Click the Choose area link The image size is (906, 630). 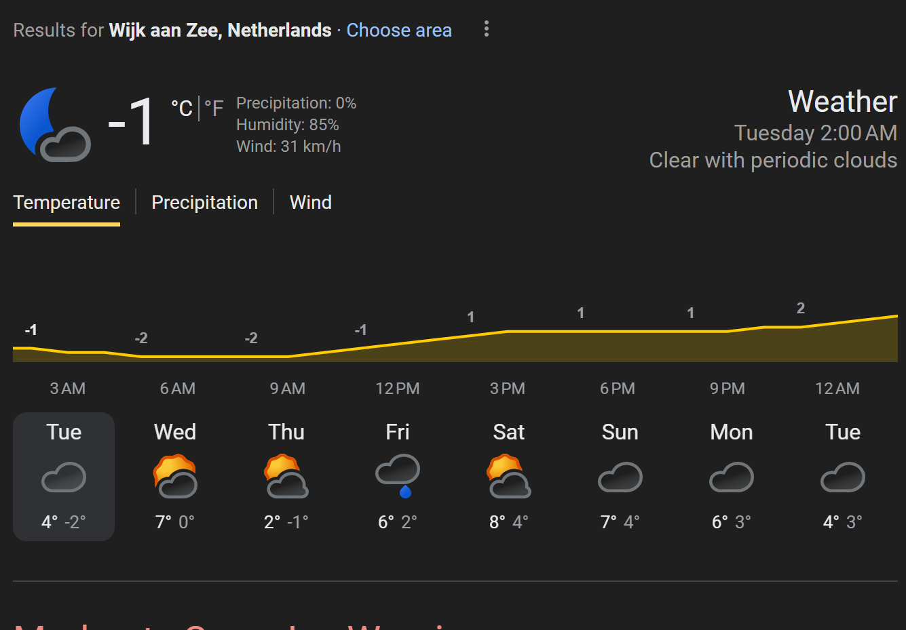tap(398, 31)
